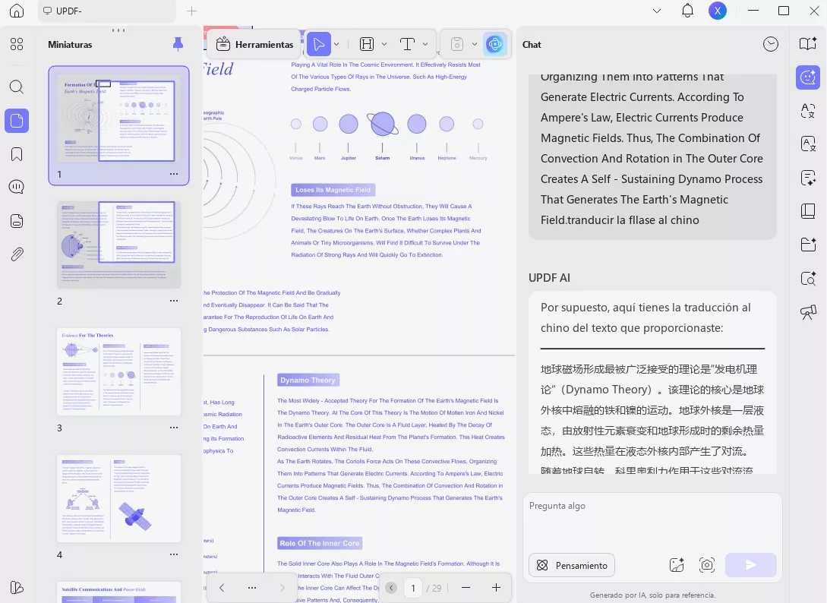
Task: Select the AI chat assistant icon in right sidebar
Action: pyautogui.click(x=808, y=77)
